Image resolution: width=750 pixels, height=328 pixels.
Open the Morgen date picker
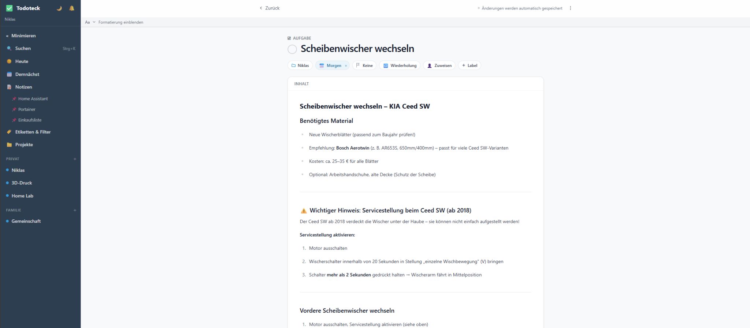(330, 65)
